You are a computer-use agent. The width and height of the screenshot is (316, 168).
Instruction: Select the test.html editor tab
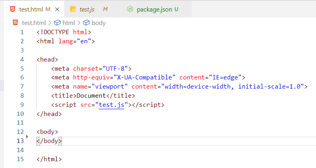(32, 9)
